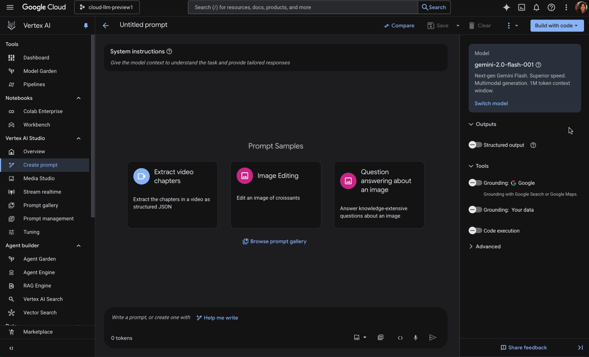Click the sidebar scrollbar
The image size is (589, 357).
[x=93, y=126]
